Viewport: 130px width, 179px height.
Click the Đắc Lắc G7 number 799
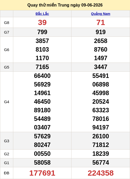(x=42, y=32)
